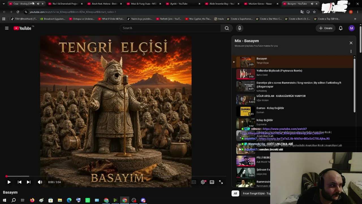Switch to theater mode
Image resolution: width=362 pixels, height=204 pixels.
212,182
